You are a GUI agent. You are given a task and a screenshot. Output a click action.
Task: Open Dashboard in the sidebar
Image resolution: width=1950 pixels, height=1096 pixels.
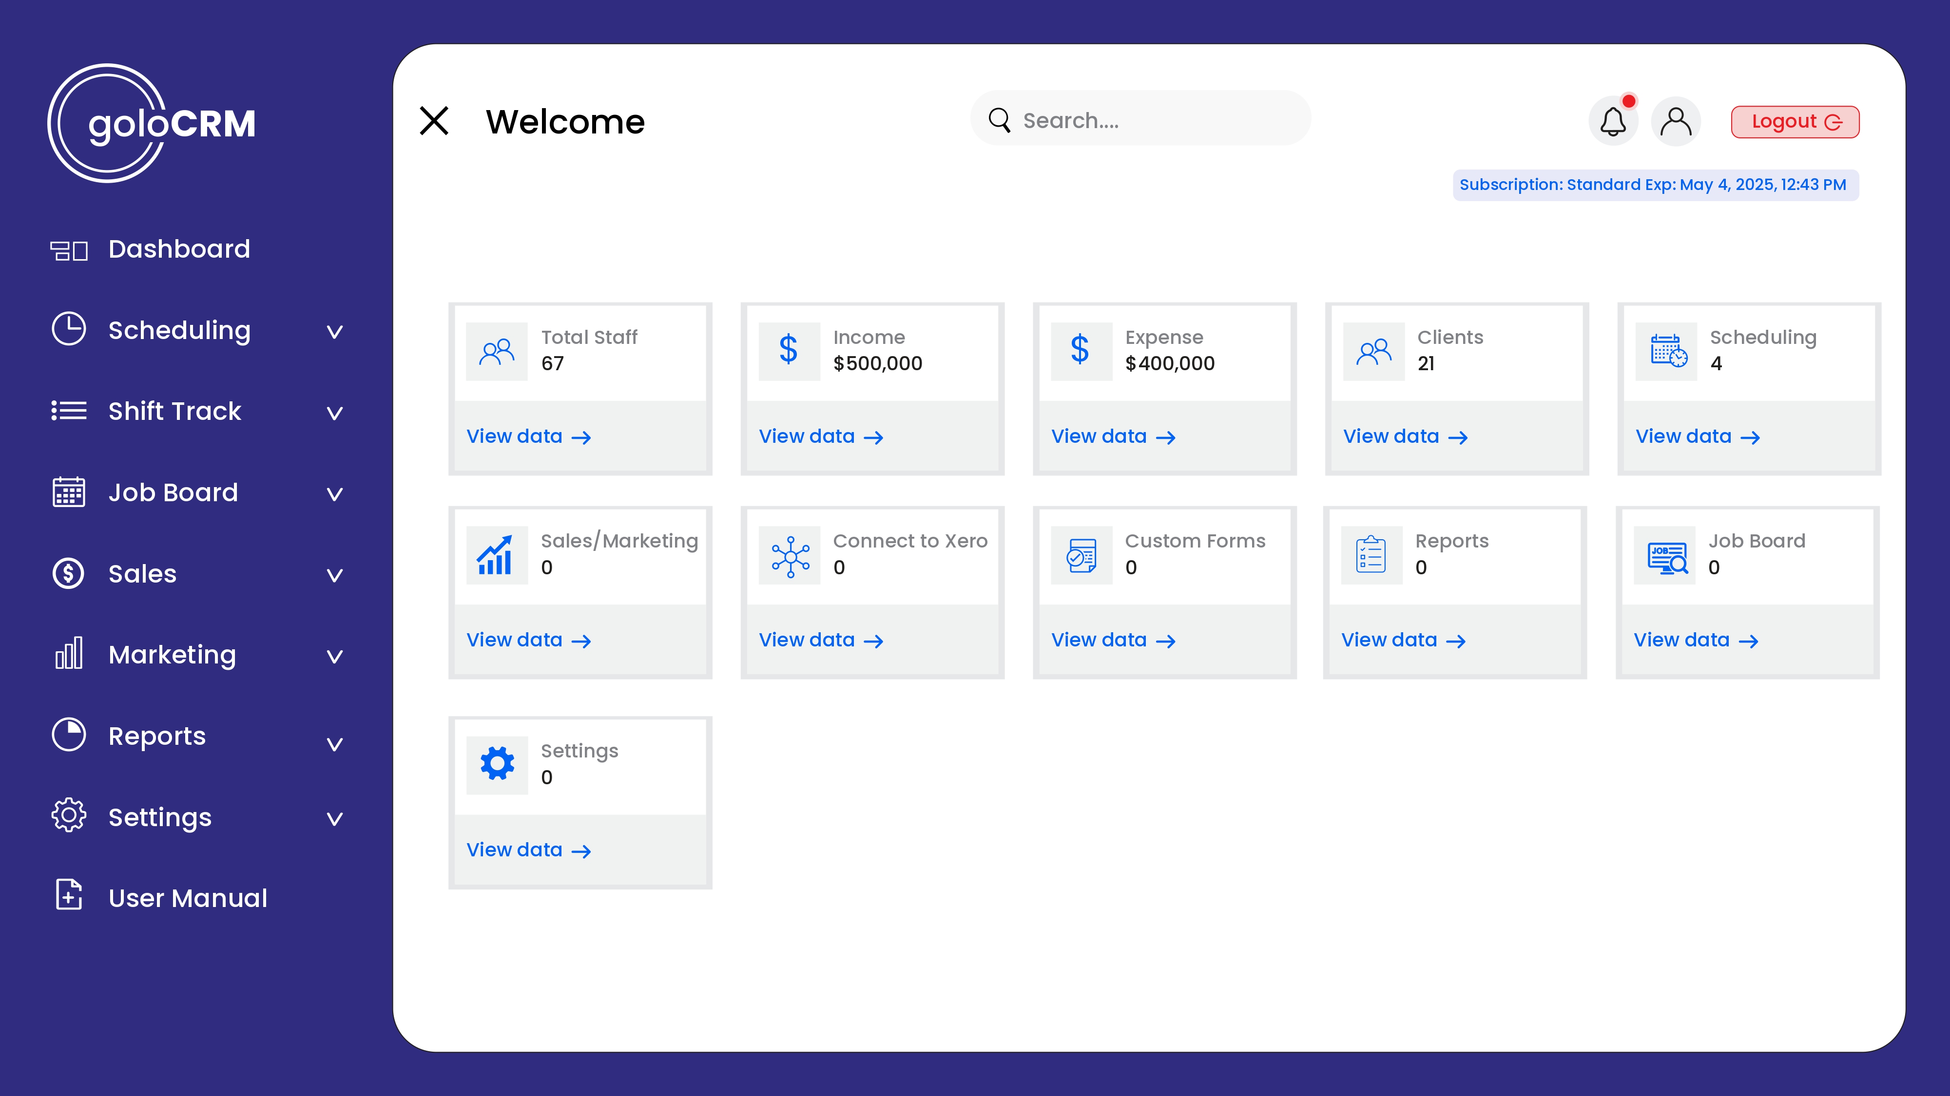point(179,249)
